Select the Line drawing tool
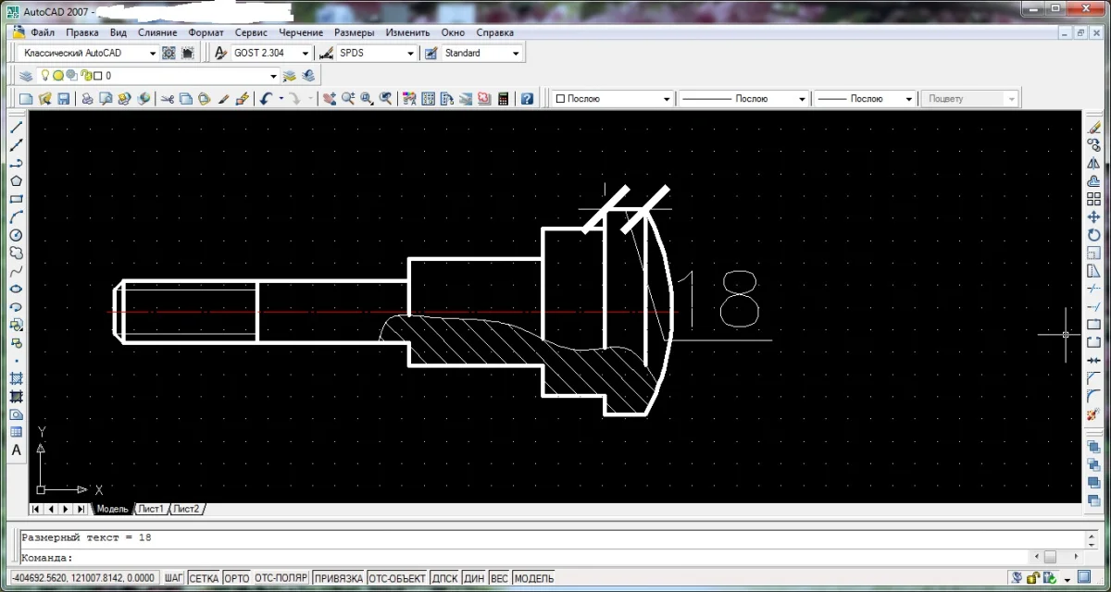Image resolution: width=1111 pixels, height=592 pixels. pos(16,128)
